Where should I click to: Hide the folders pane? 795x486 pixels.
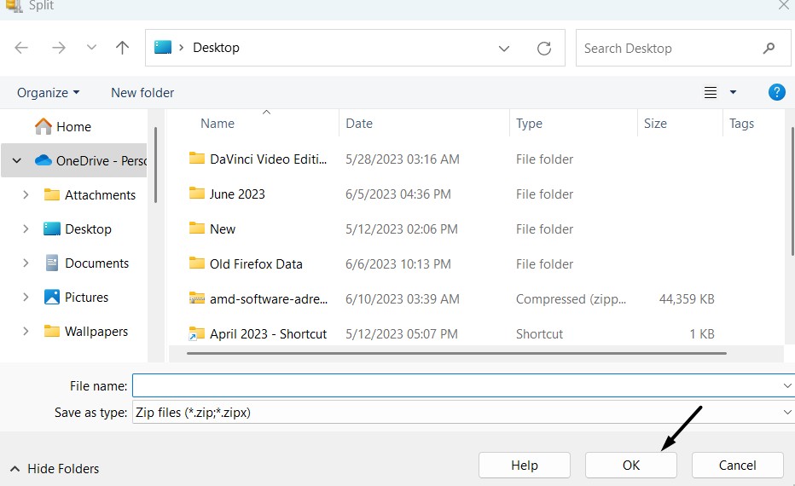click(55, 468)
